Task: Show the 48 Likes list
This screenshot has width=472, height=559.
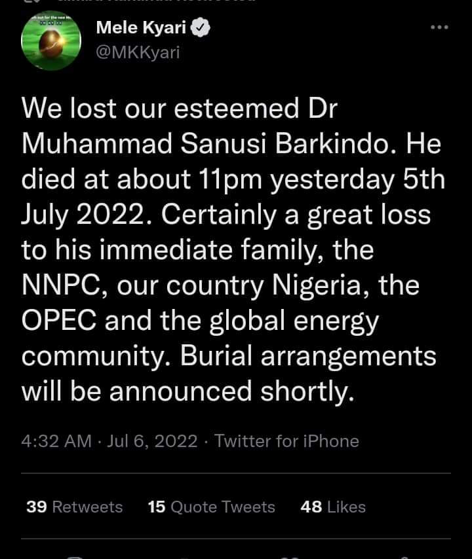Action: [332, 507]
